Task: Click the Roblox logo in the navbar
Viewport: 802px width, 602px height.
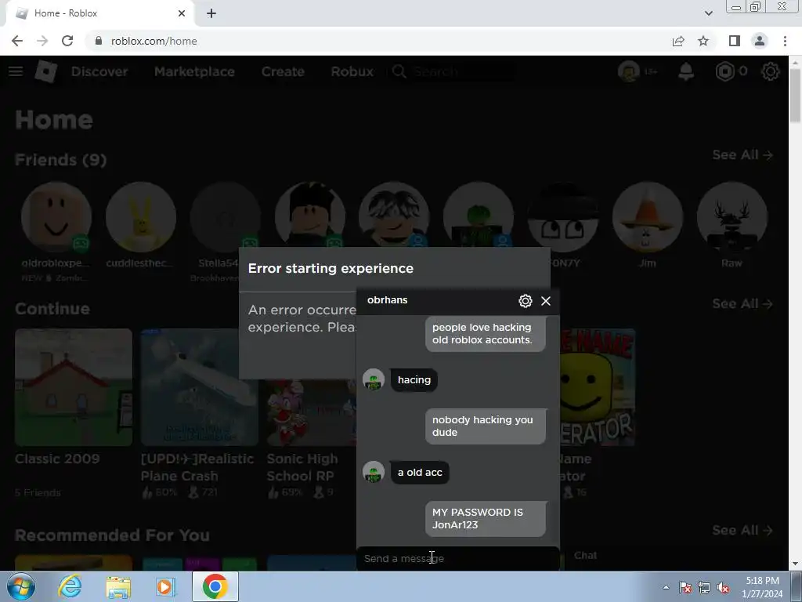Action: pyautogui.click(x=46, y=71)
